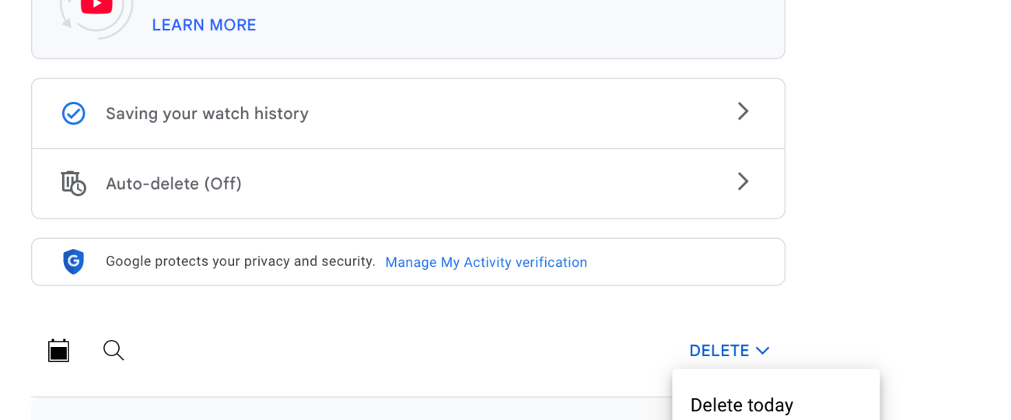Click the YouTube history logo icon

[x=96, y=9]
